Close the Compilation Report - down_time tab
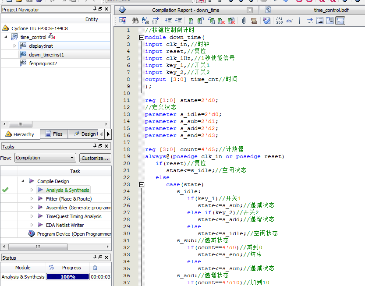Image resolution: width=365 pixels, height=286 pixels. point(250,10)
